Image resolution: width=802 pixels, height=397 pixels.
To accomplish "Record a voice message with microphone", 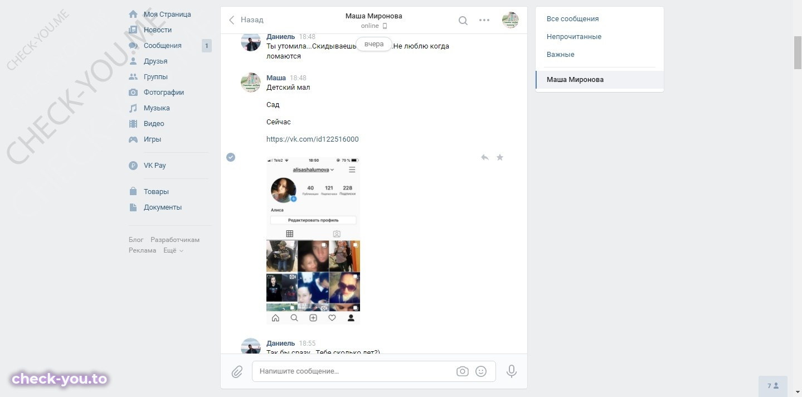I will click(512, 371).
